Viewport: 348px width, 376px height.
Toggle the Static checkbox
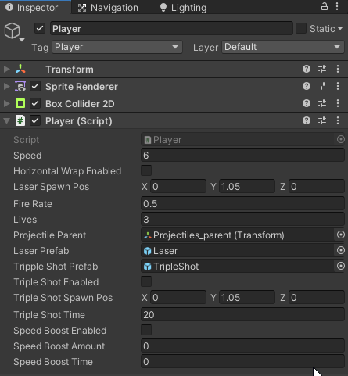(301, 28)
